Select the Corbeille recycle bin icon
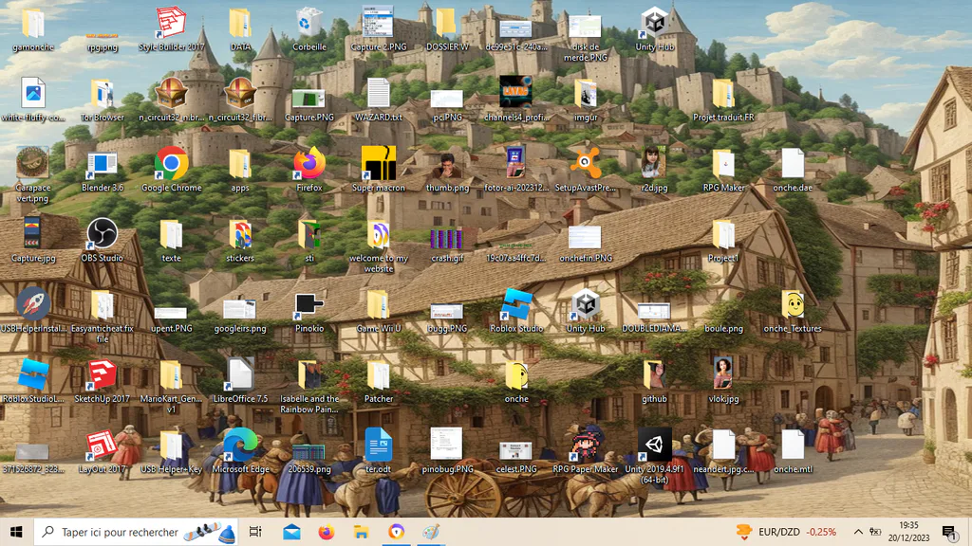 point(309,29)
